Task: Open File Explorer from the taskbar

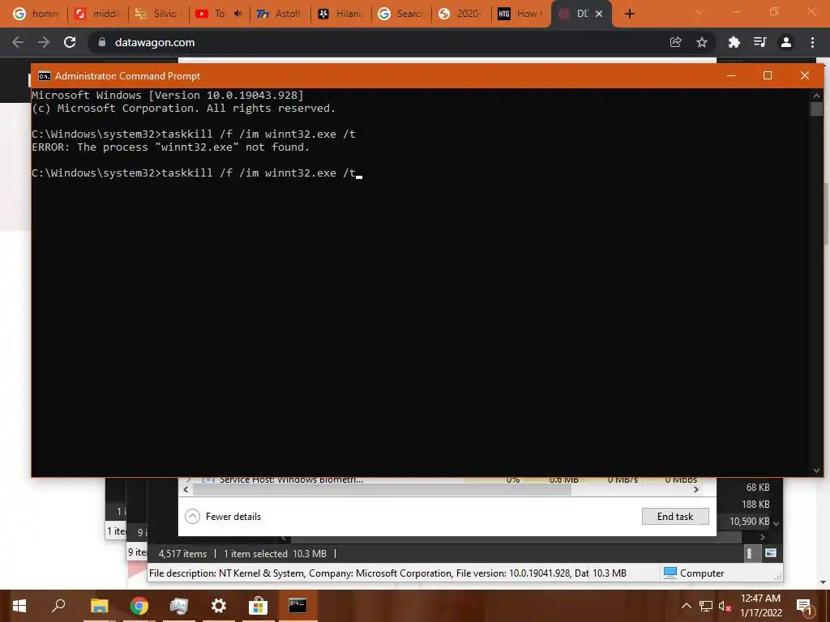Action: pos(99,606)
